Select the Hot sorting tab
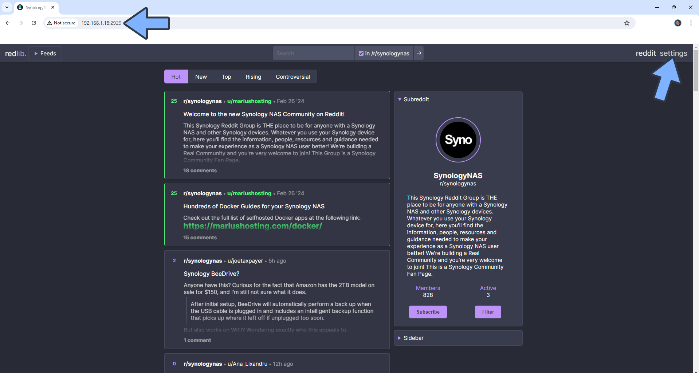Image resolution: width=699 pixels, height=373 pixels. pos(176,76)
